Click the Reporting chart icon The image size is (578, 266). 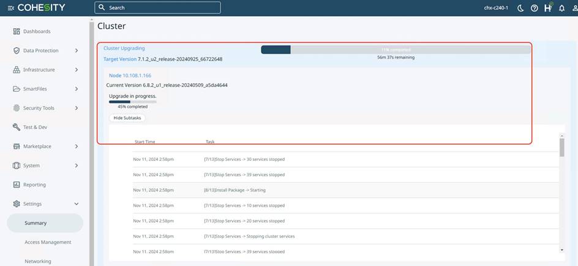tap(17, 185)
